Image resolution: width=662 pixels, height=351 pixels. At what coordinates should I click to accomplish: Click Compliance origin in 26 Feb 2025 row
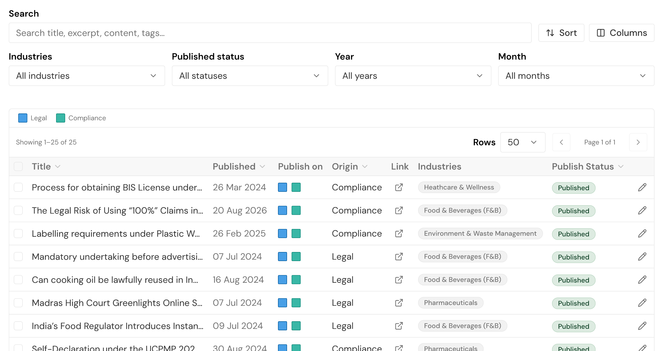[x=357, y=233]
